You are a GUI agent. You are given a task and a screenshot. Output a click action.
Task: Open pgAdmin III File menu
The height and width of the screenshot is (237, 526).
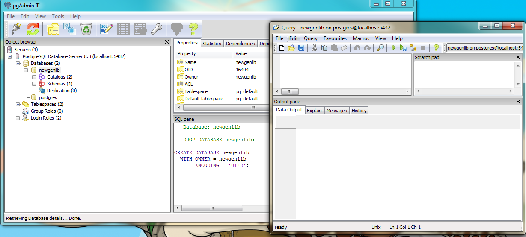click(11, 16)
